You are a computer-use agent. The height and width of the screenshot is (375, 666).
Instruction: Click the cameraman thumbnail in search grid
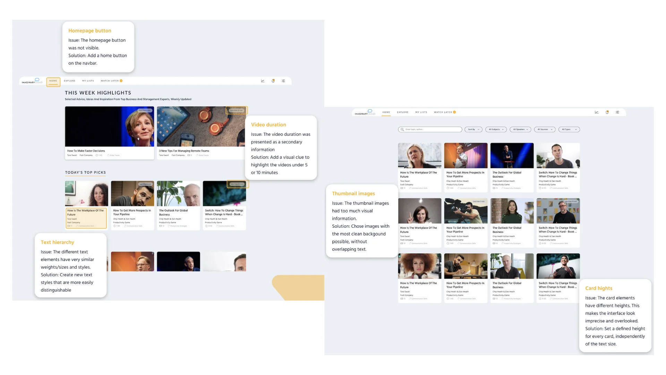tap(466, 211)
